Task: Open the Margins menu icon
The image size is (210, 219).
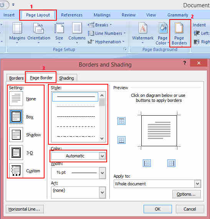Action: [x=17, y=28]
